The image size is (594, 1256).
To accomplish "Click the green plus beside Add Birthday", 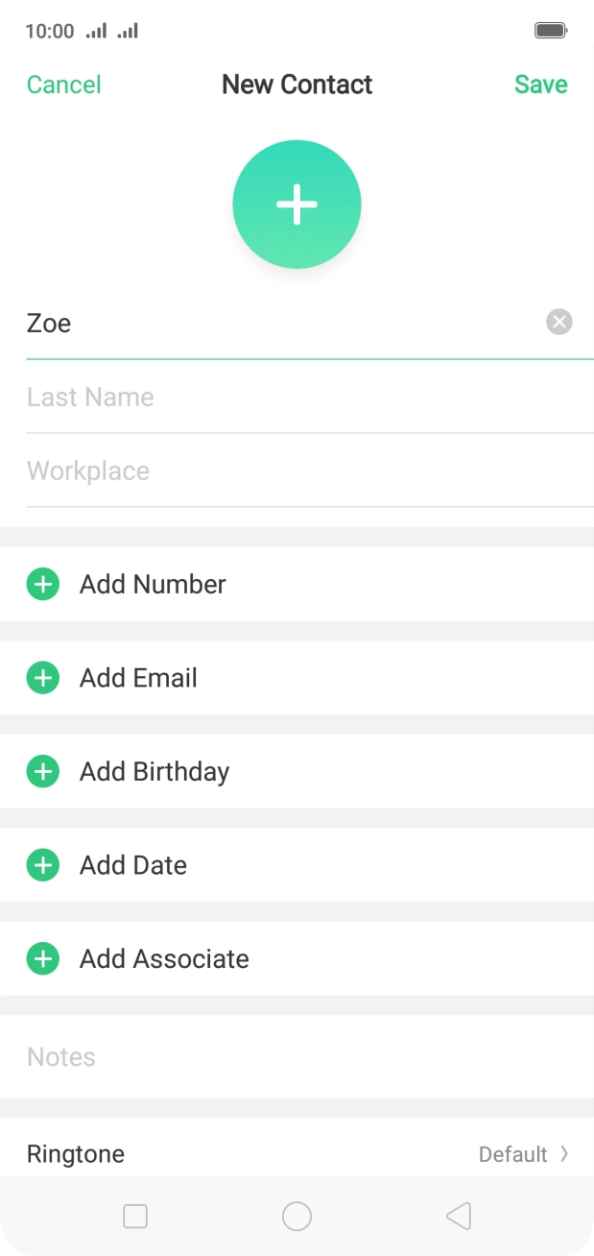I will (x=42, y=771).
